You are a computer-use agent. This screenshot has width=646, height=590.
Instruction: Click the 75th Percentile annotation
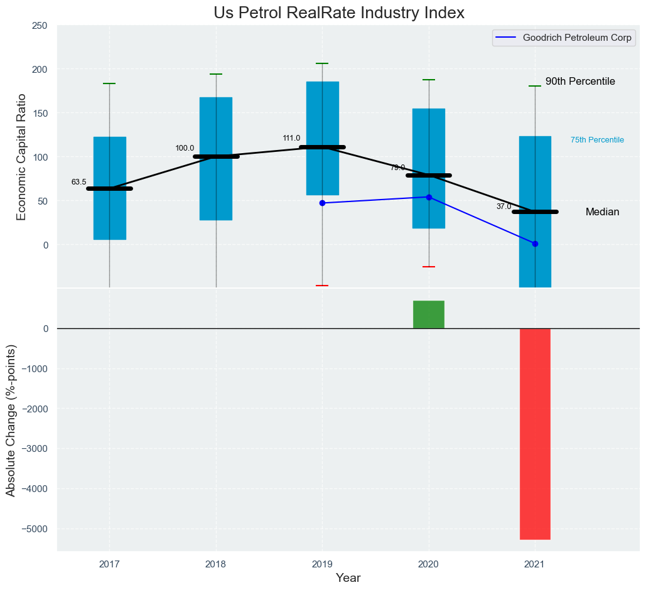(x=597, y=140)
